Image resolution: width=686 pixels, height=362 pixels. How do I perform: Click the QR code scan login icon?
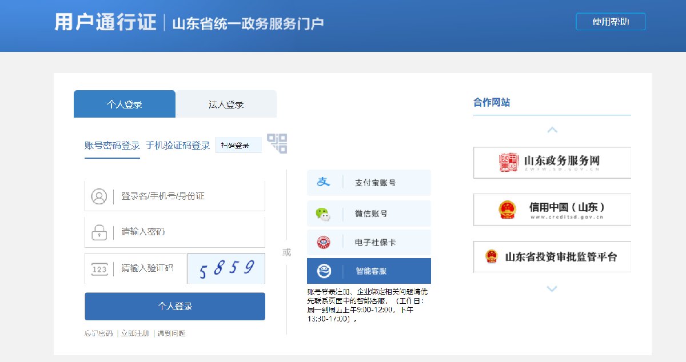coord(277,143)
